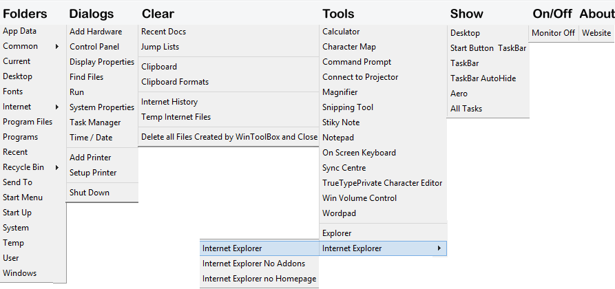Choose Internet Explorer No Addons
This screenshot has height=289, width=615.
click(x=253, y=264)
